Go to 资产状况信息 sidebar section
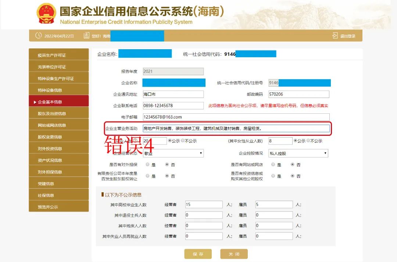397x262 pixels. tap(59, 160)
